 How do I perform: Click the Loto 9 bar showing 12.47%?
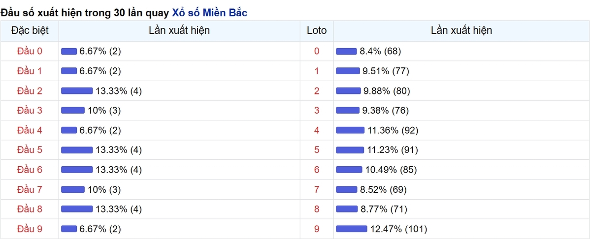point(352,229)
